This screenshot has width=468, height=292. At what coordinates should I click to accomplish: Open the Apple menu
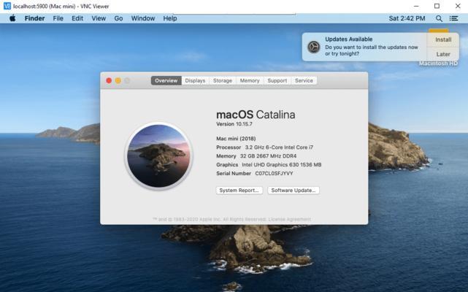pos(12,18)
